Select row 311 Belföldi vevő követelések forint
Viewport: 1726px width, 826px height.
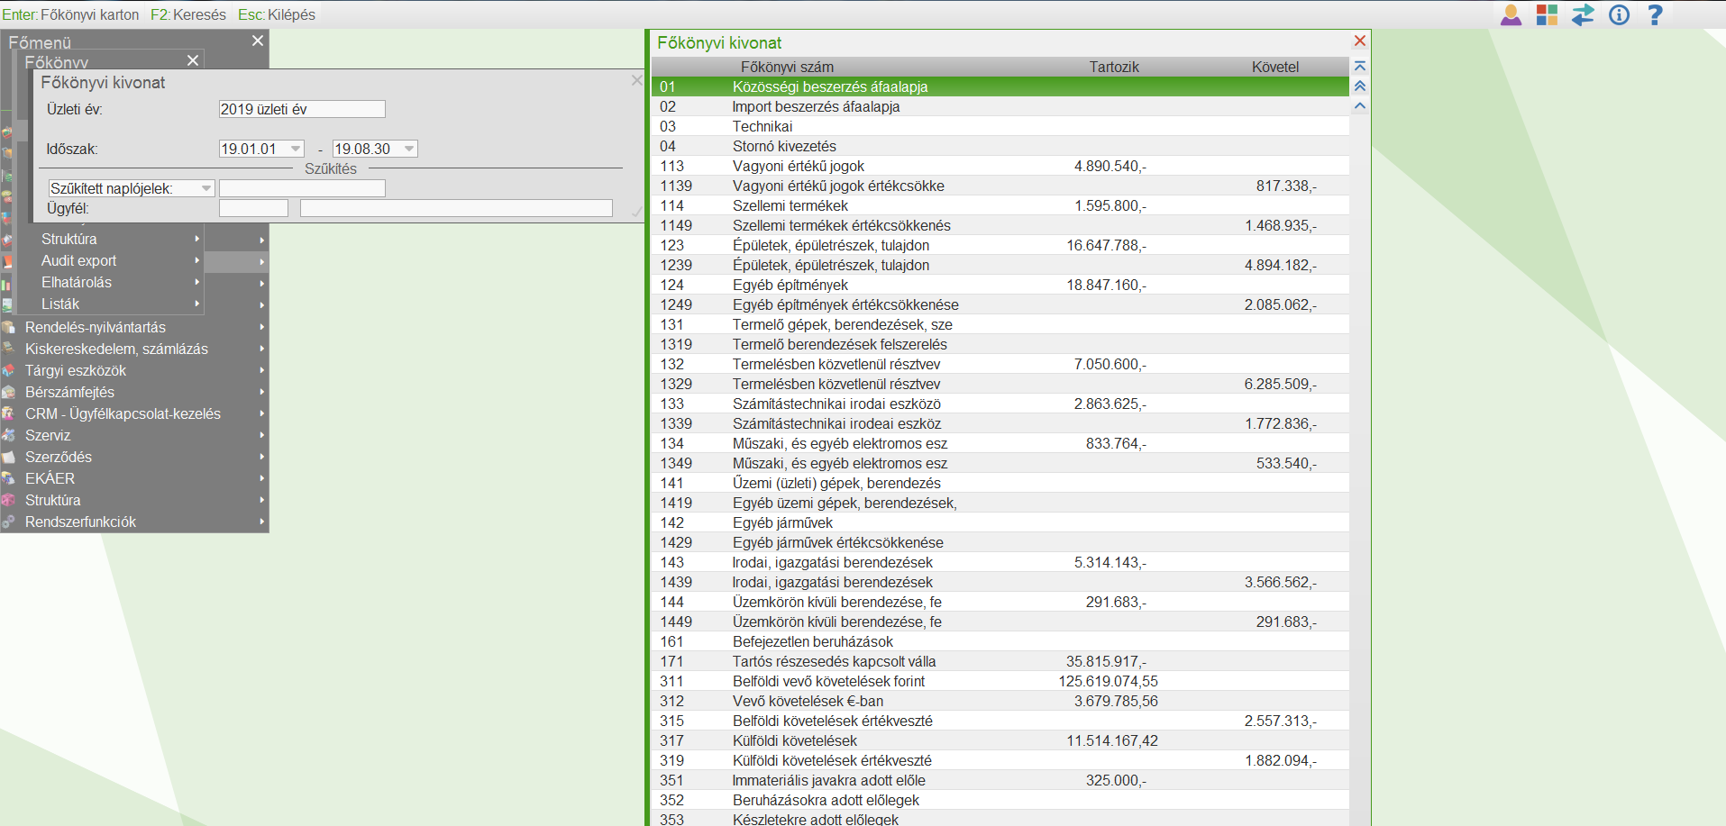coord(1000,681)
